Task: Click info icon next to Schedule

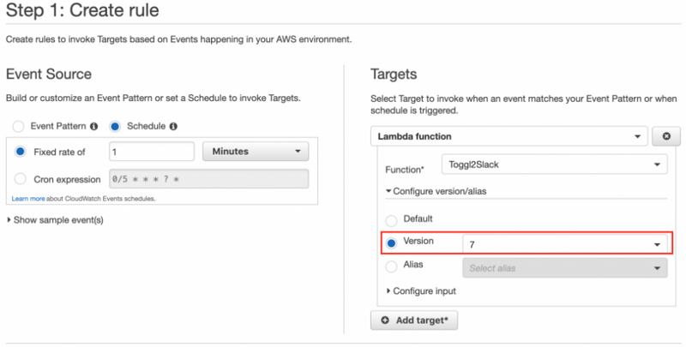Action: (x=173, y=126)
